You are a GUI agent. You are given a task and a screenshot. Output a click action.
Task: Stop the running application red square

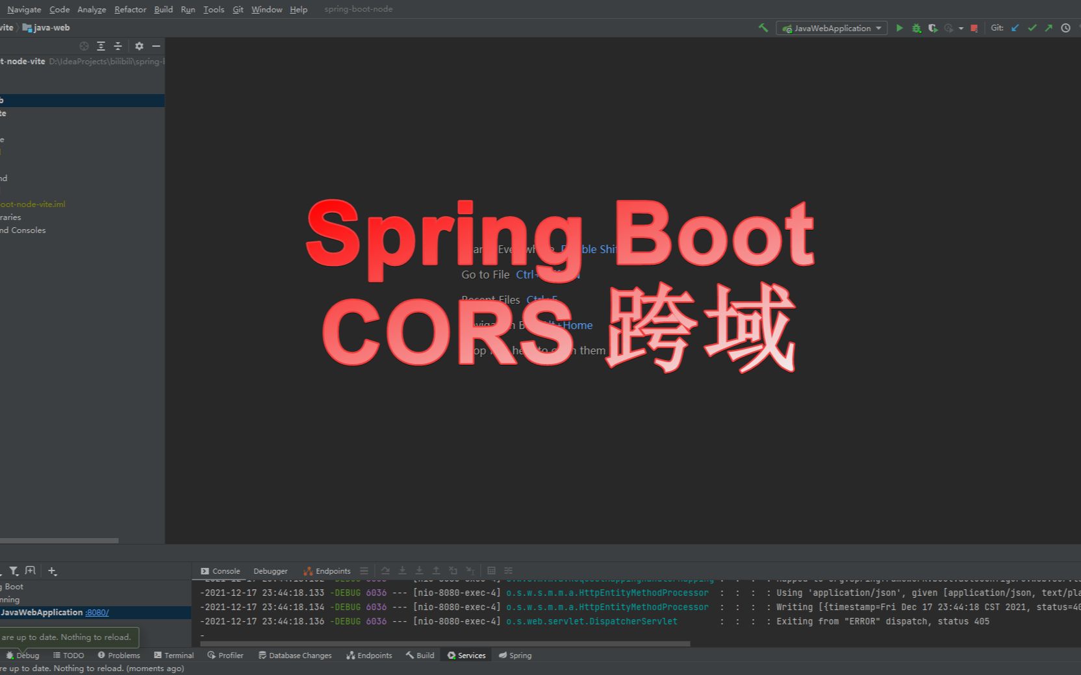tap(974, 28)
